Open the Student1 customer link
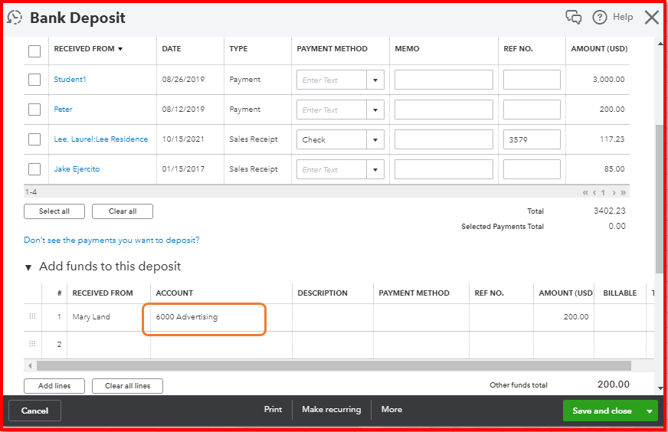The width and height of the screenshot is (668, 432). [70, 79]
